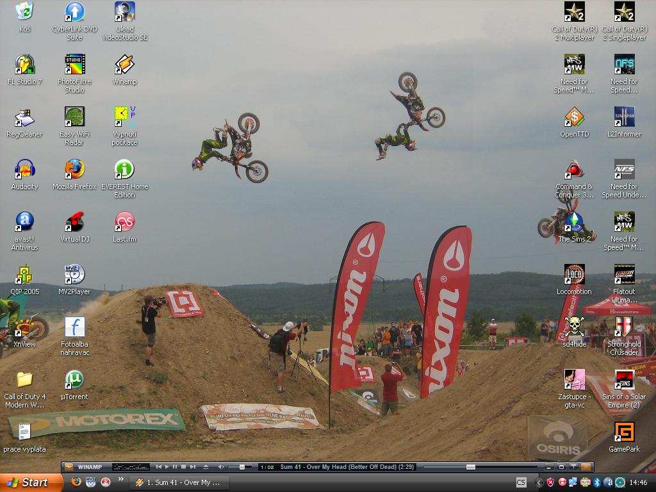Click the Winamp 1:02 time display
656x492 pixels.
[x=267, y=467]
